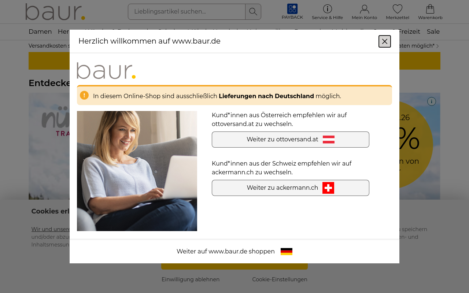Click the baur logo inside the dialog

106,71
